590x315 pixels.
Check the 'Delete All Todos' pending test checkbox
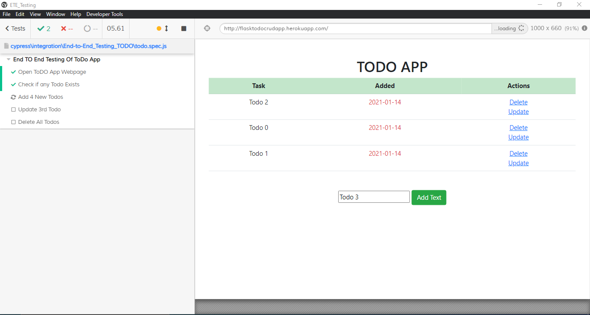pyautogui.click(x=13, y=122)
